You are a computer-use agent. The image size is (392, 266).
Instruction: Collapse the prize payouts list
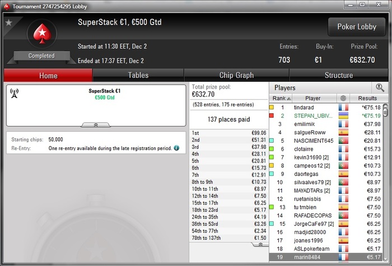point(260,244)
